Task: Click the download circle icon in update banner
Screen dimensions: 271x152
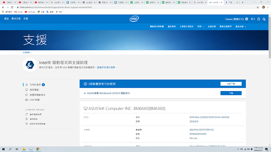Action: tap(85, 84)
